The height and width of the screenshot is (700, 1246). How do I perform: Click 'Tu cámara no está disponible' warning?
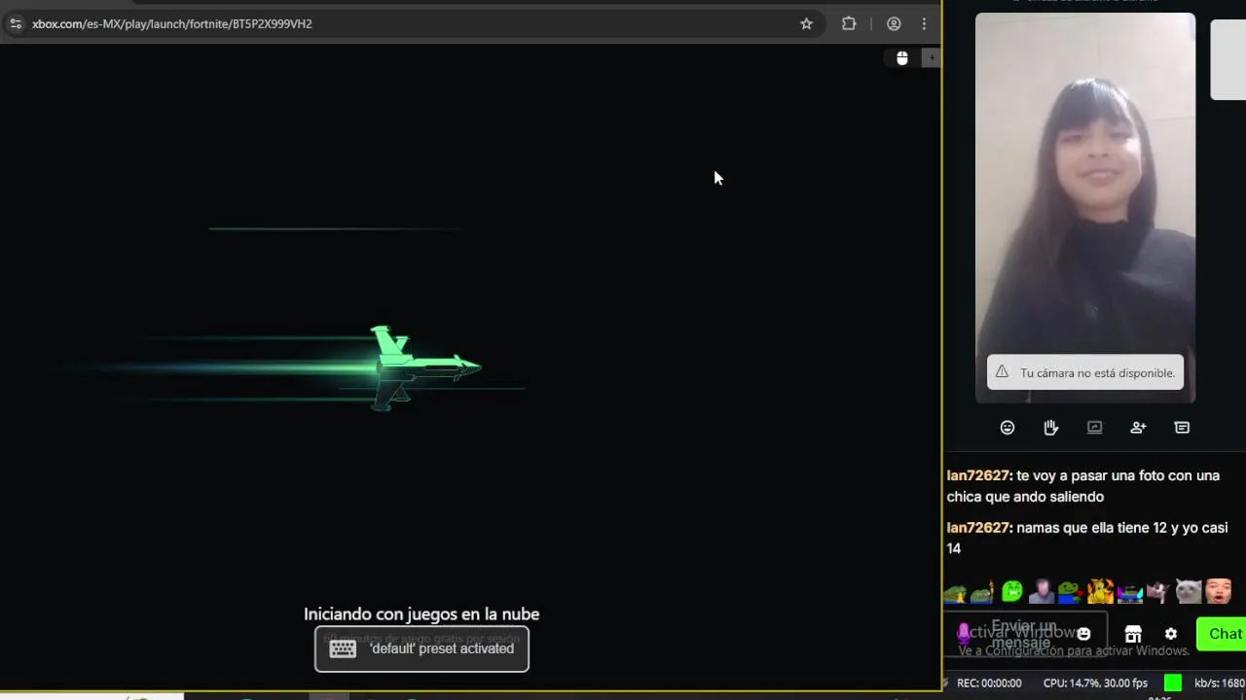(x=1085, y=372)
